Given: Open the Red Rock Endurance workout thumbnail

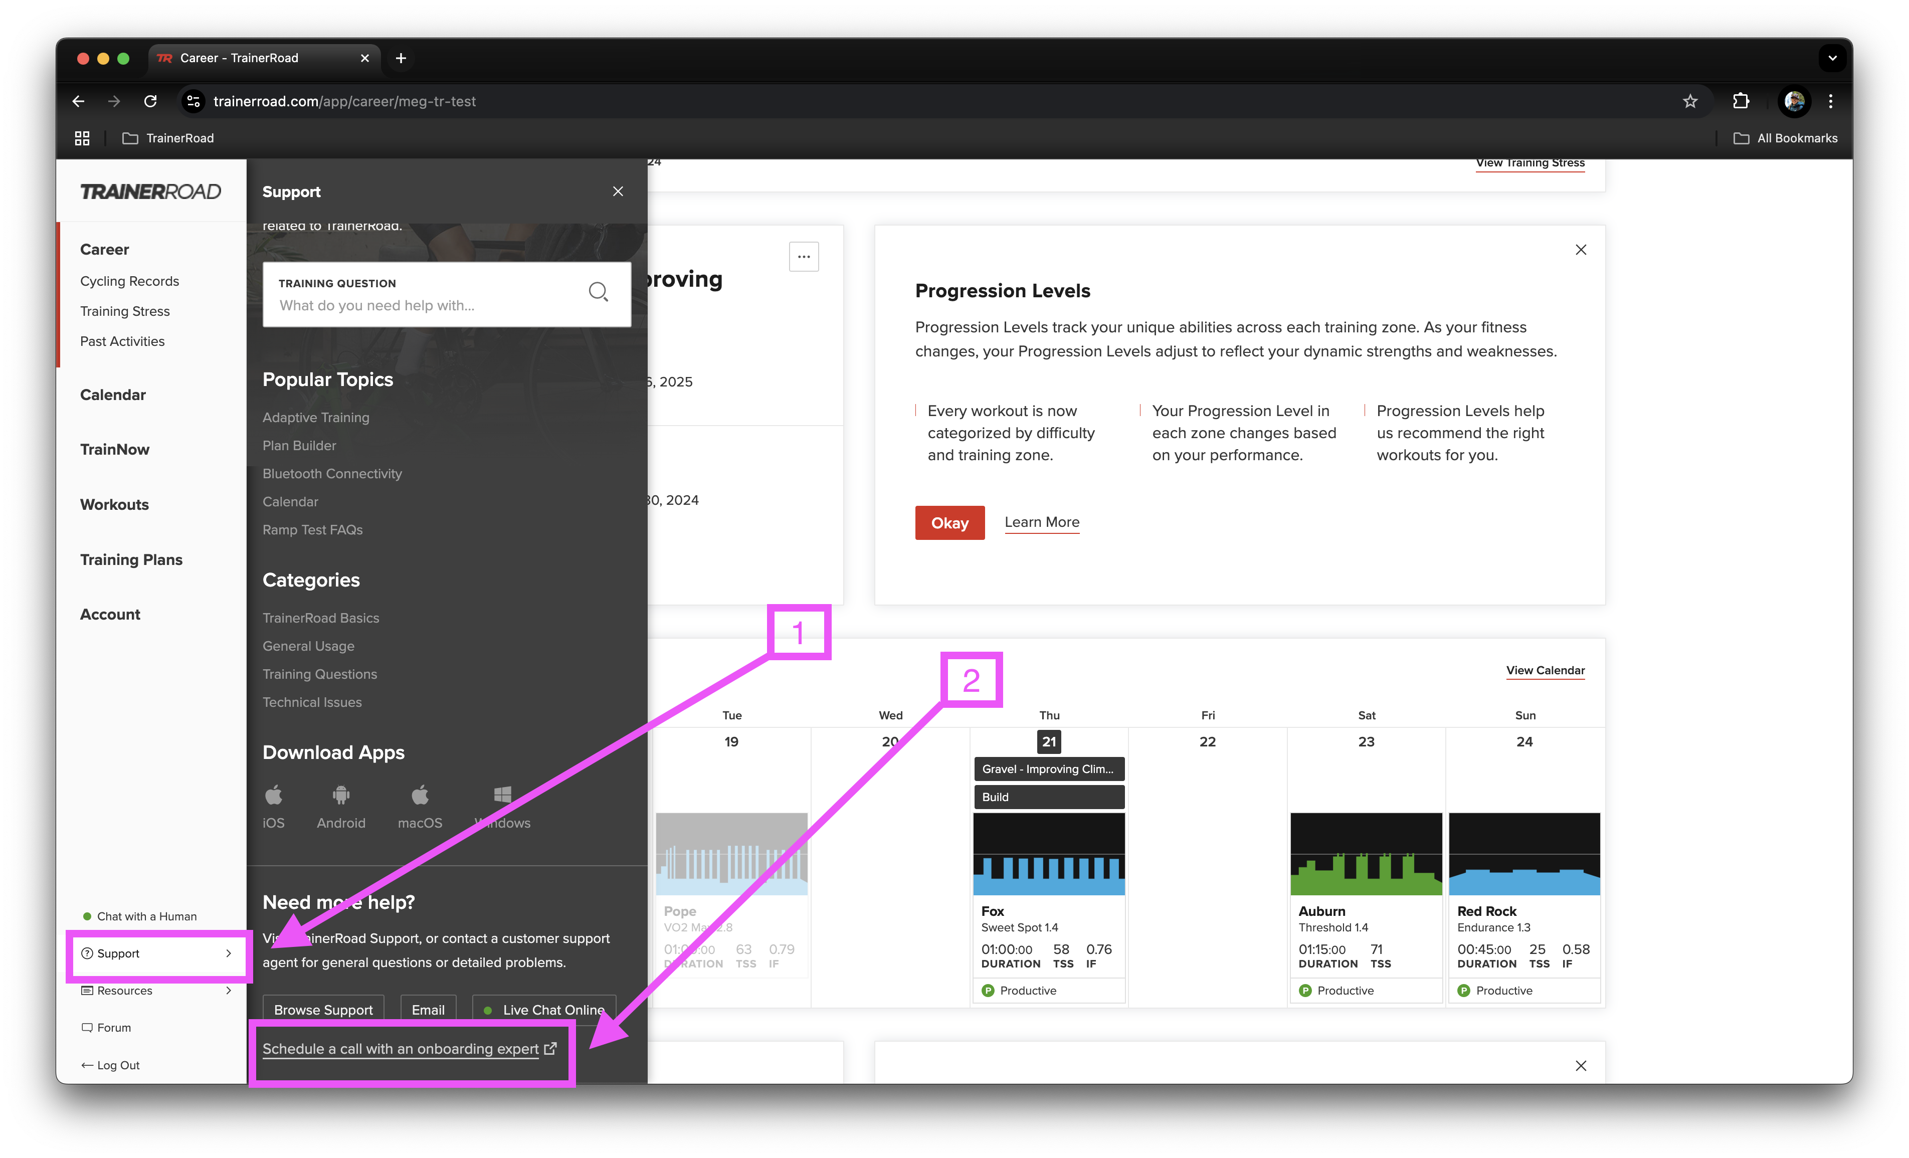Looking at the screenshot, I should [1524, 854].
